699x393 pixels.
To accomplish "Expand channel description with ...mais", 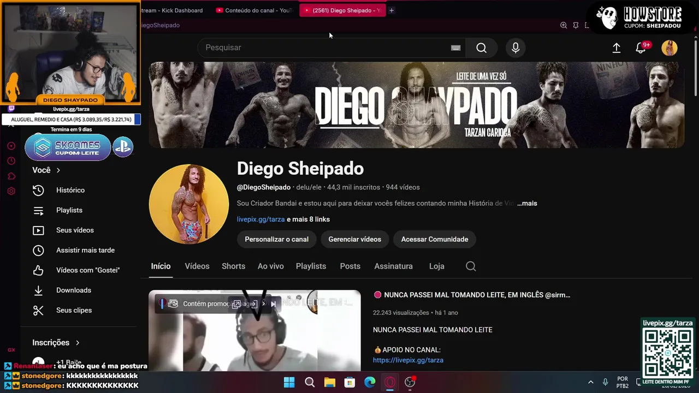I will 527,203.
